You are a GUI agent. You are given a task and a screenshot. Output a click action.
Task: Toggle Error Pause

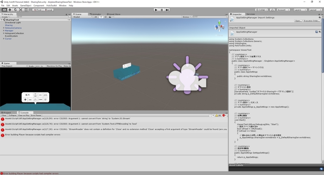[36, 115]
